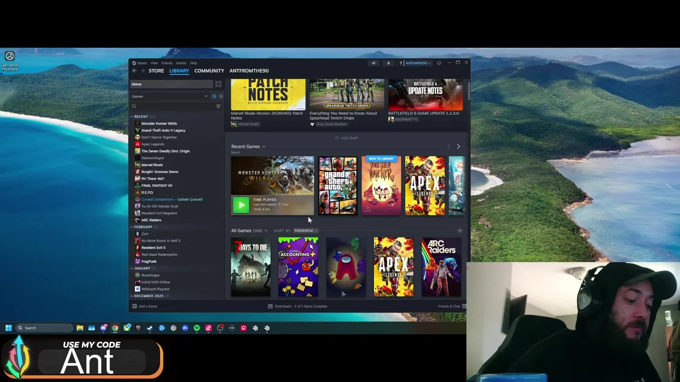The image size is (680, 382).
Task: Open the Don't Starve Together cover in Recent Games
Action: pyautogui.click(x=381, y=186)
